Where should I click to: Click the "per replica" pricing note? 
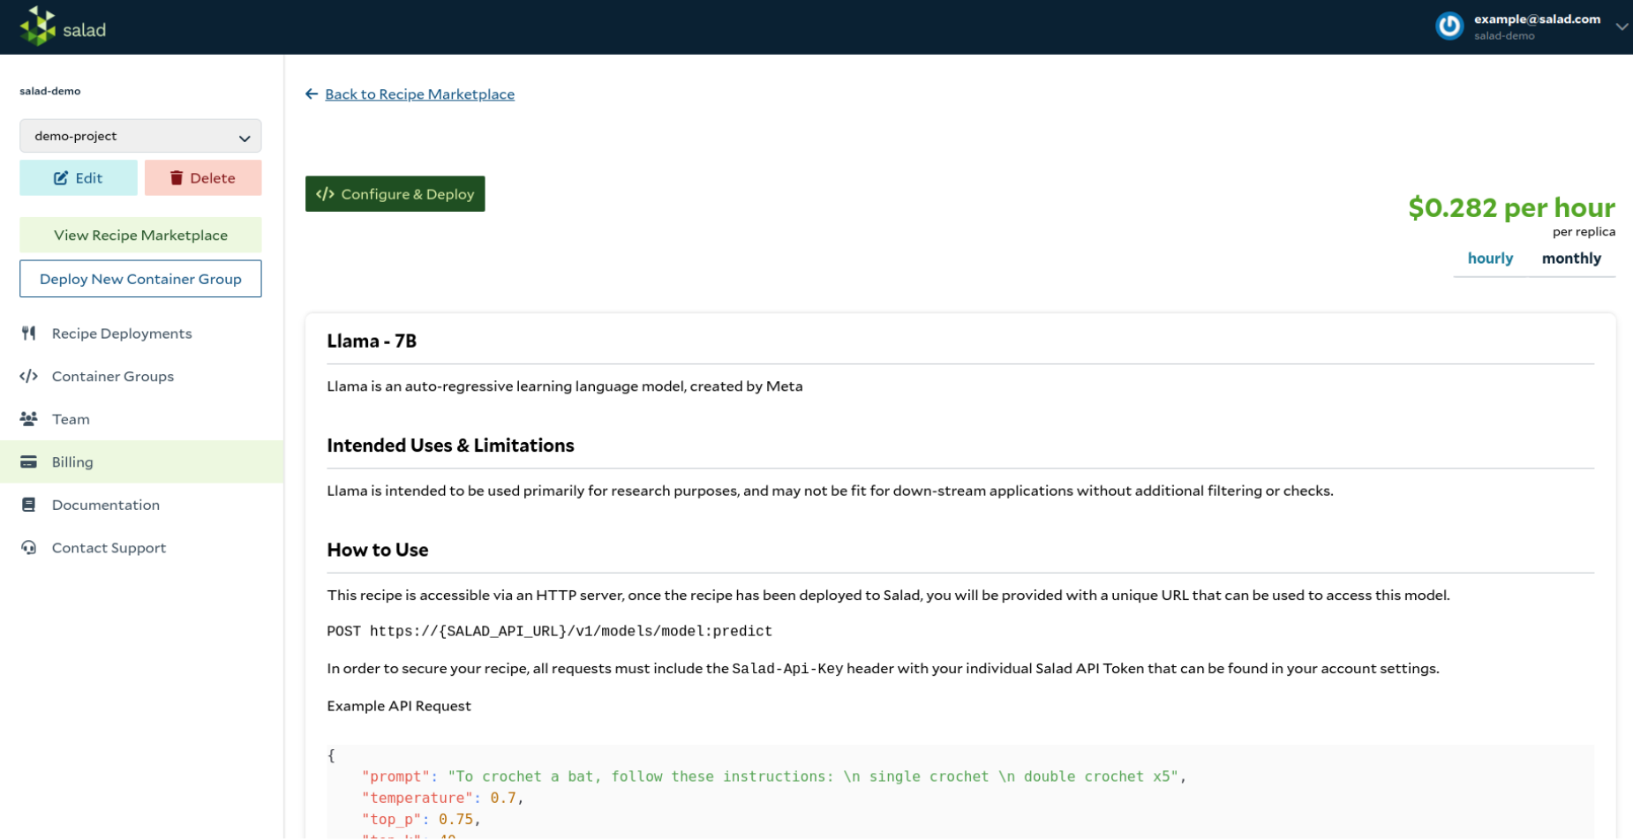(1584, 232)
